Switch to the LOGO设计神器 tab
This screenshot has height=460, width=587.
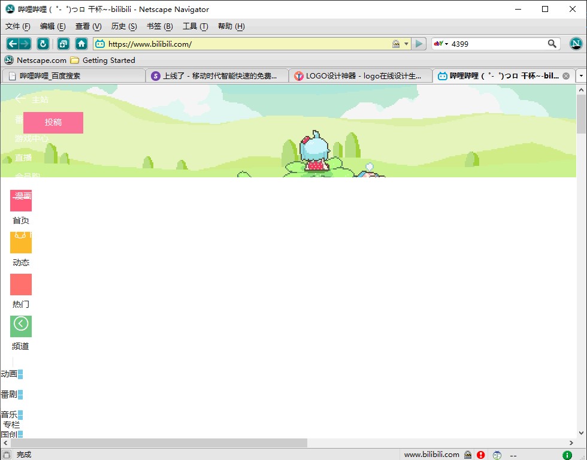coord(361,76)
